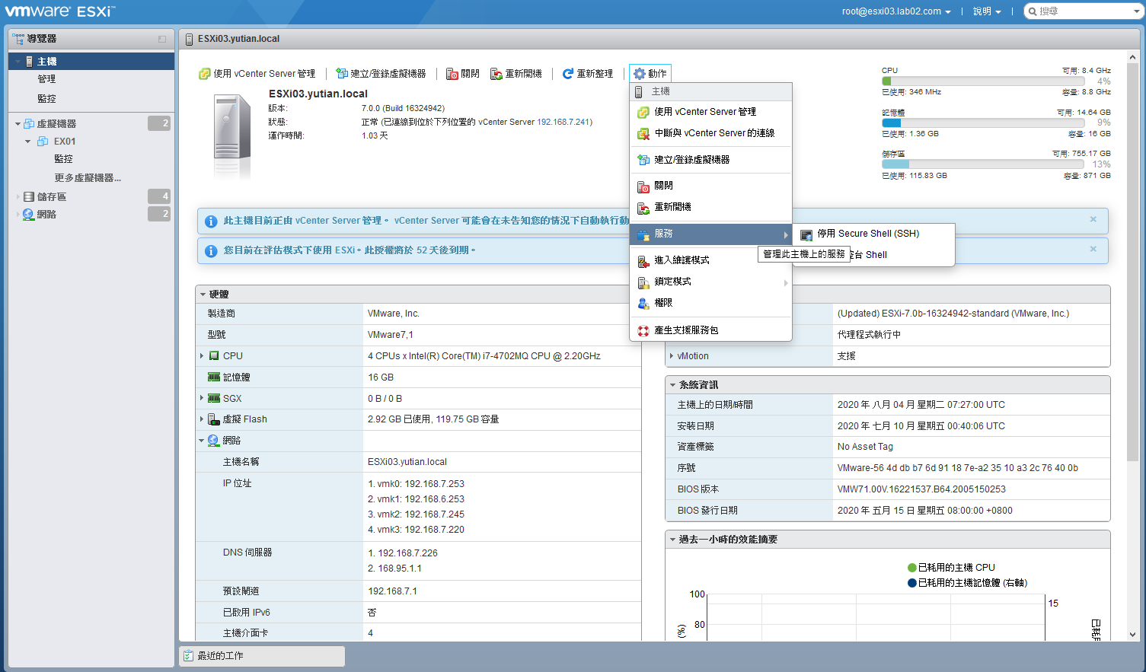Dismiss the vCenter Server managed notification

(1093, 219)
